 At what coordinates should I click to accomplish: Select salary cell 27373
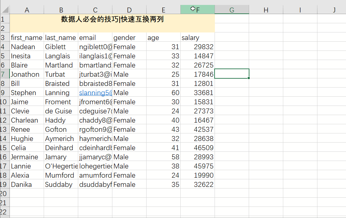click(x=198, y=111)
